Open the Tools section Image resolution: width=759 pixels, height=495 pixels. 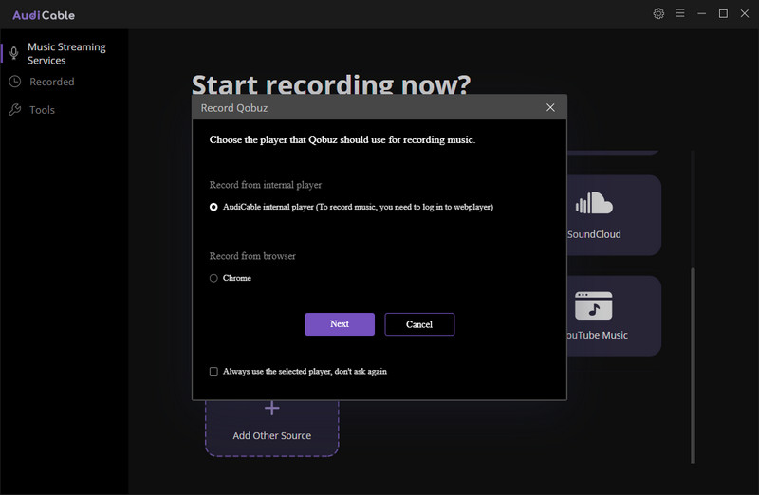42,110
